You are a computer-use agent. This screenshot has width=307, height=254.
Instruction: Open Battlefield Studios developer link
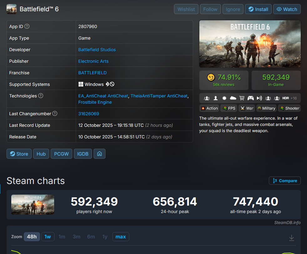[x=97, y=50]
